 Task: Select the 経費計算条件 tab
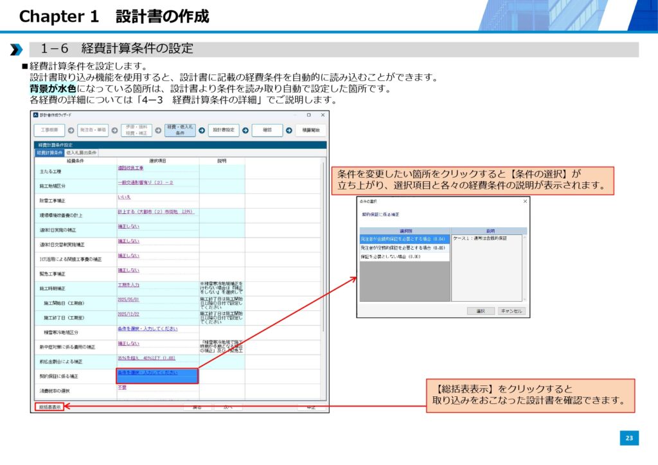click(49, 153)
